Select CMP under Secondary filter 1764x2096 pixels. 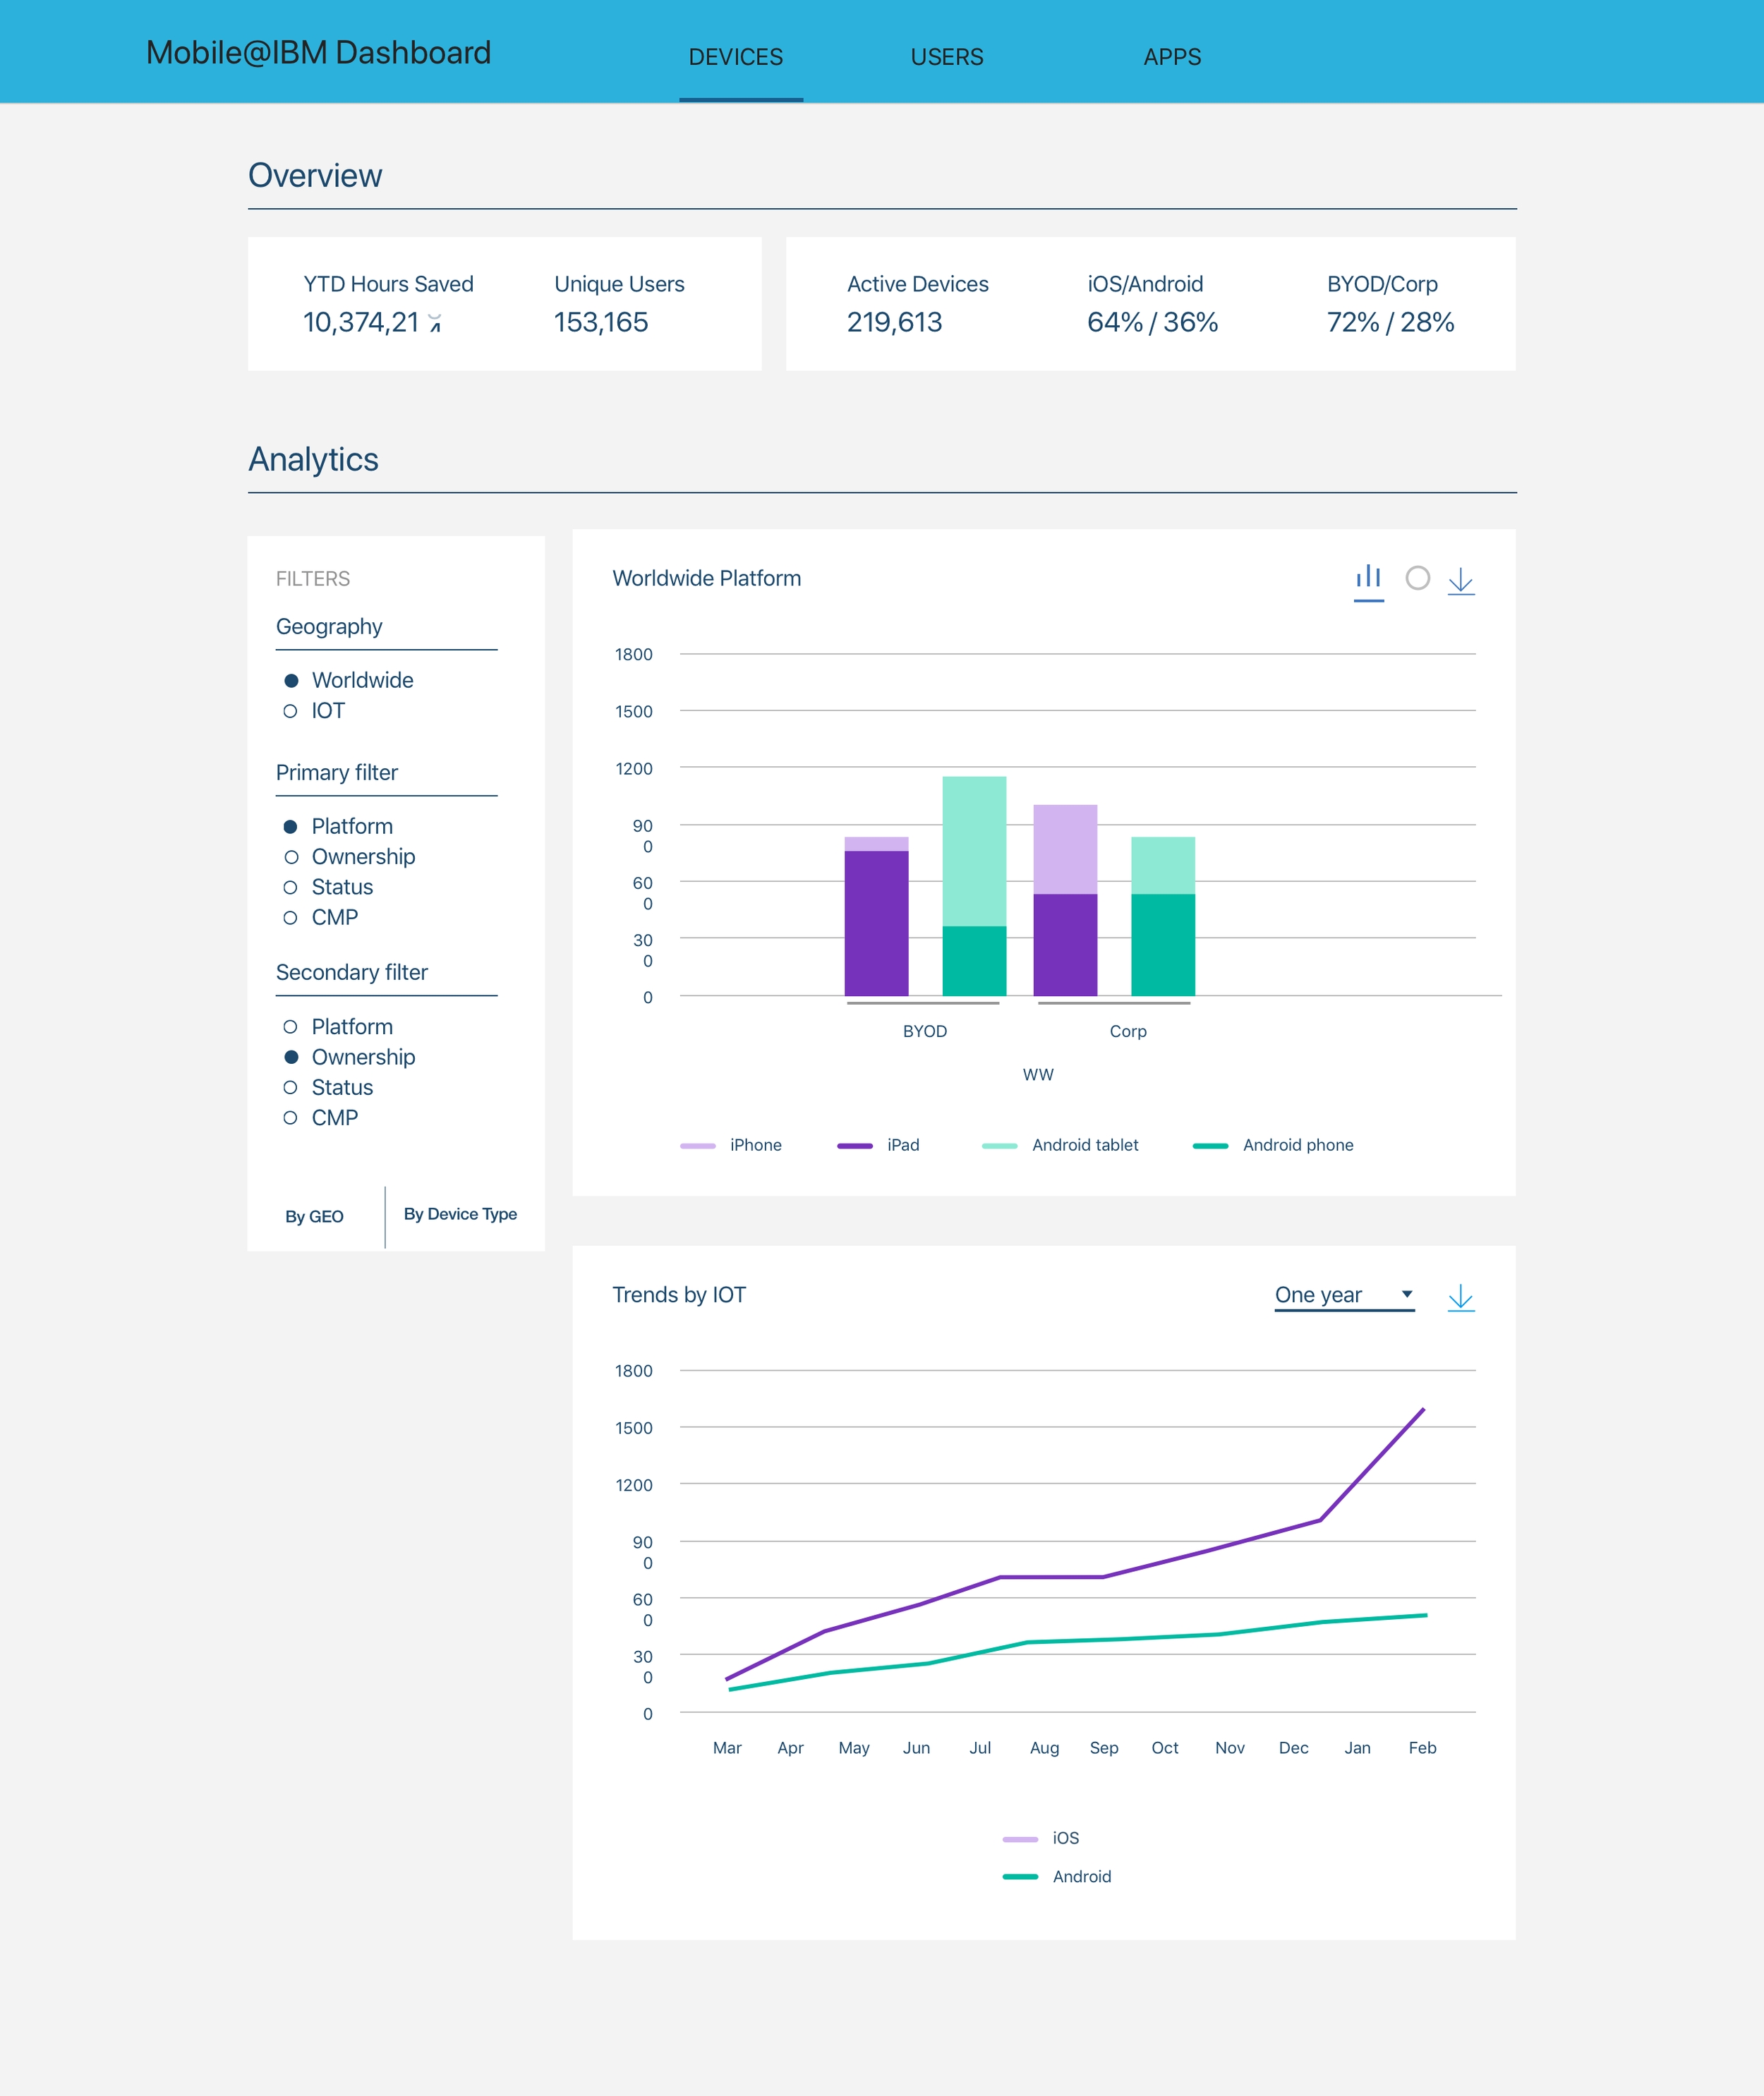point(291,1118)
